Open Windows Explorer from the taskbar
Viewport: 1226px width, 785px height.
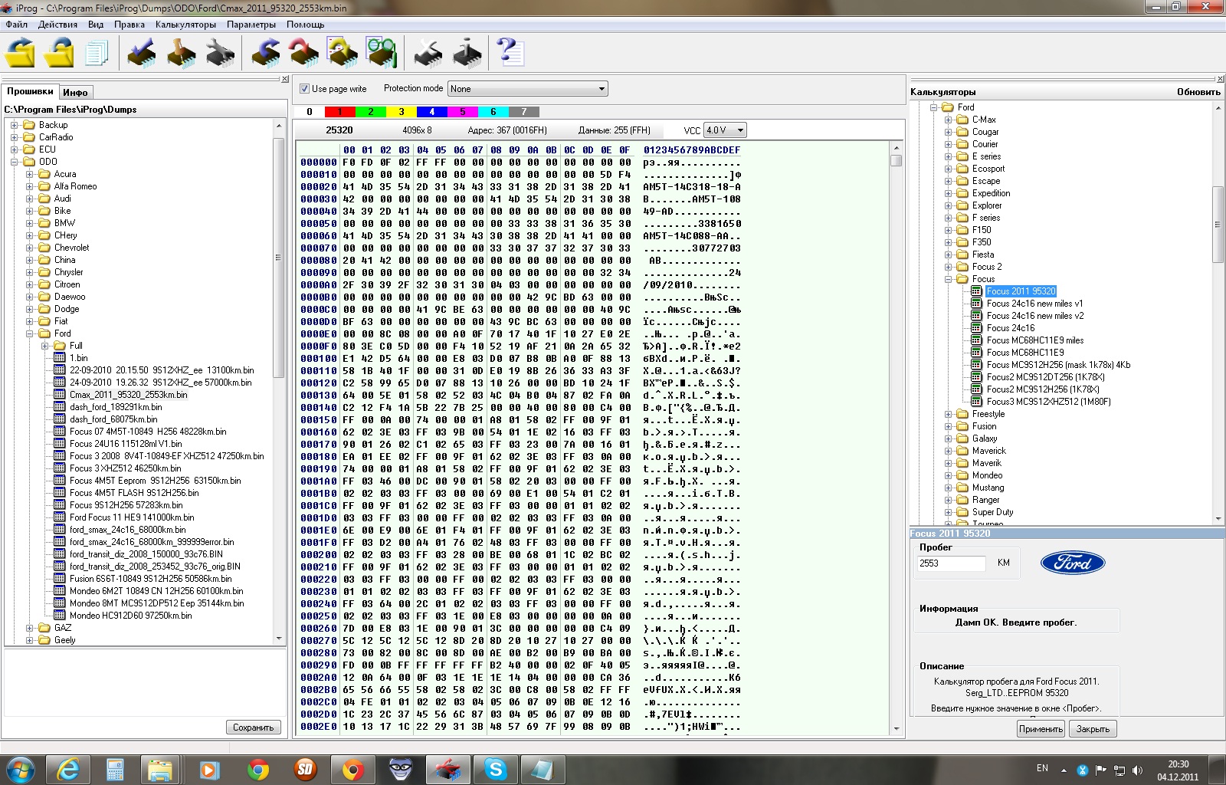pyautogui.click(x=160, y=769)
